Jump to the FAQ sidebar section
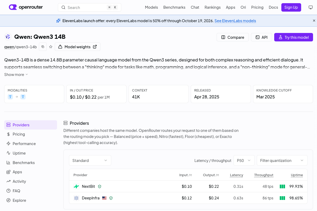Image resolution: width=317 pixels, height=211 pixels. coord(31,191)
